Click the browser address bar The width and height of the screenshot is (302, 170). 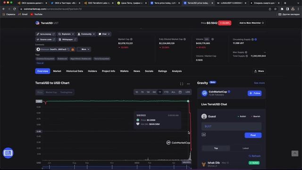tap(143, 9)
